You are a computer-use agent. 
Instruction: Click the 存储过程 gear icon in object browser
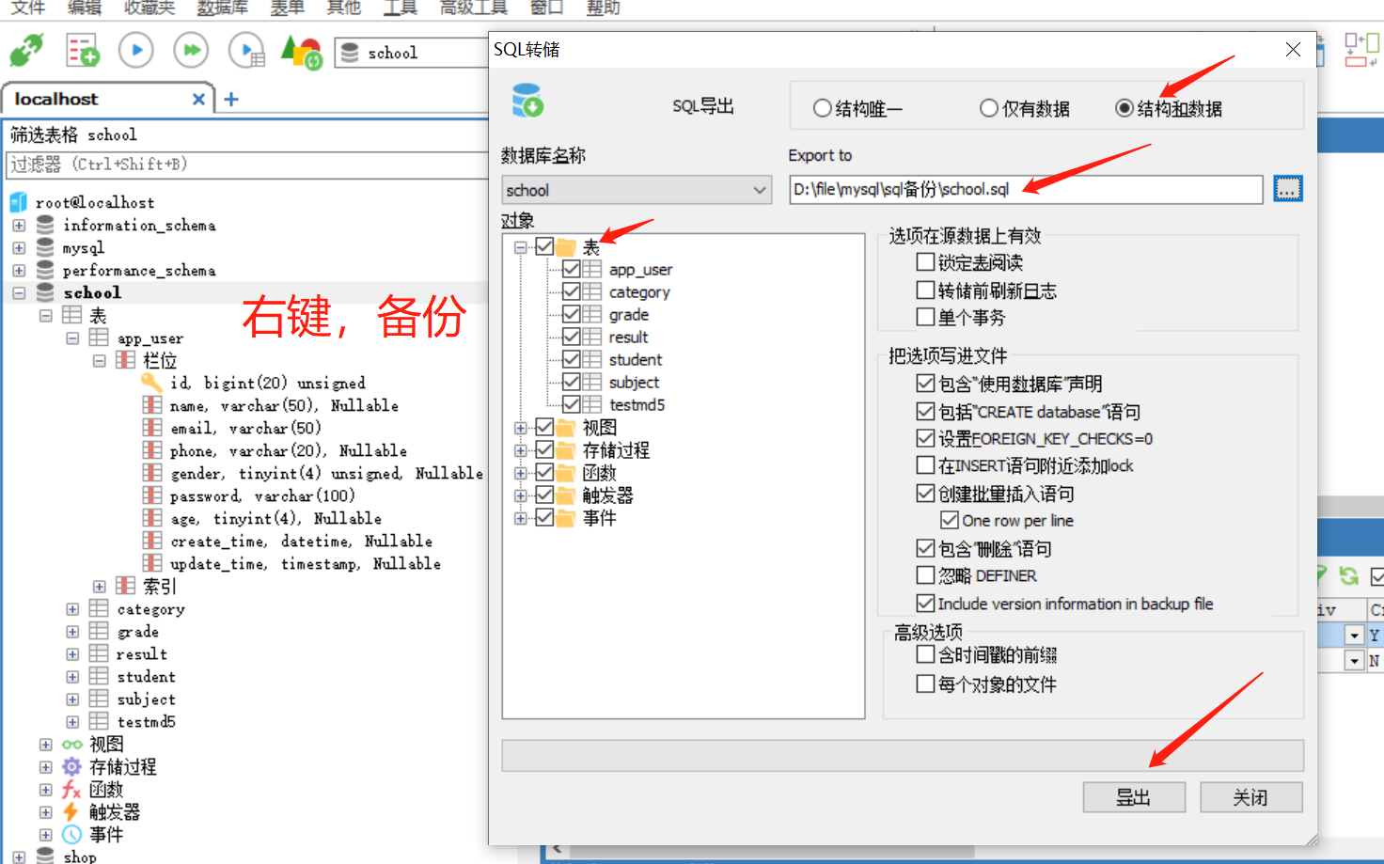[71, 766]
